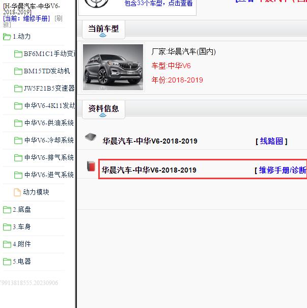Click folder icon beside 中华V6-4K11发动机
Viewport: 307px width, 308px height.
18,106
